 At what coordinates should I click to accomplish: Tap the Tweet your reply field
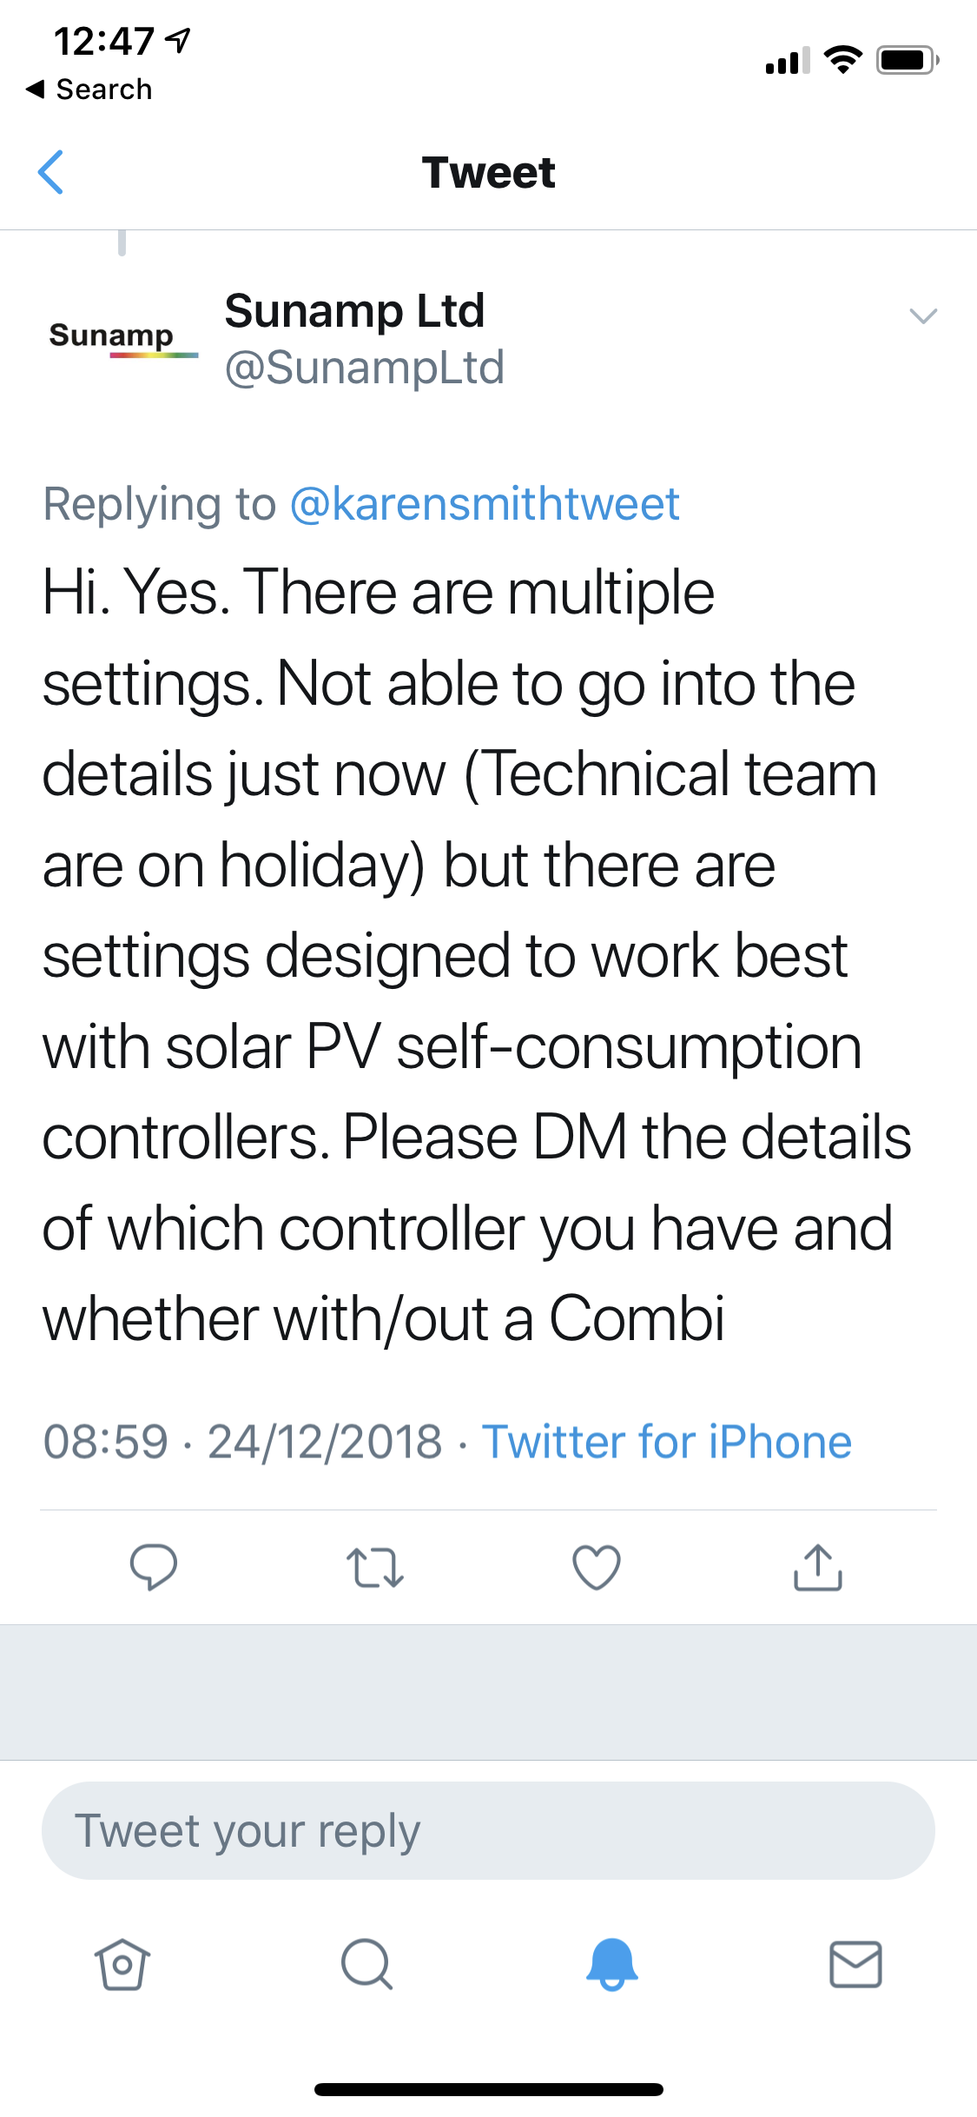tap(488, 1830)
